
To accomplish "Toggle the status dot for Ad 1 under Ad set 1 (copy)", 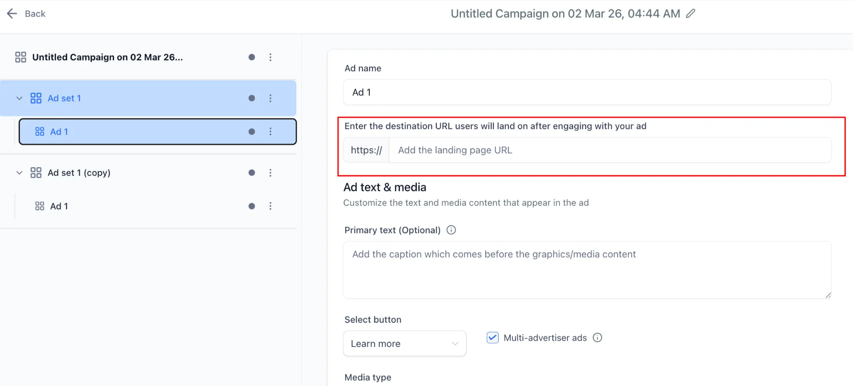I will coord(251,206).
